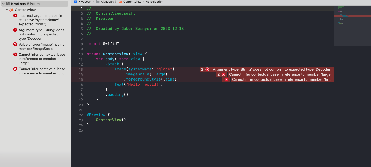Open the 'No Selection' jump bar menu
Screen dimensions: 371x167
154,2
